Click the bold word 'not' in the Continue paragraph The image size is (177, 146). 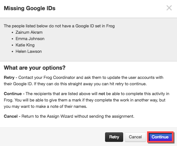(102, 94)
